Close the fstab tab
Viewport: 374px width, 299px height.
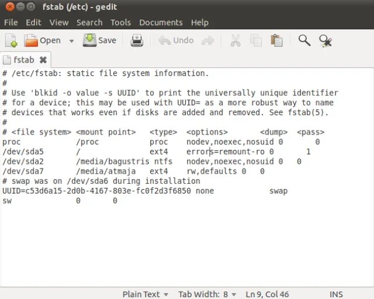(x=43, y=60)
